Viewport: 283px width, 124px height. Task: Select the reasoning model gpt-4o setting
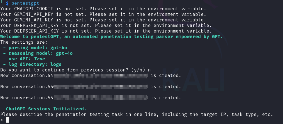[x=38, y=53]
